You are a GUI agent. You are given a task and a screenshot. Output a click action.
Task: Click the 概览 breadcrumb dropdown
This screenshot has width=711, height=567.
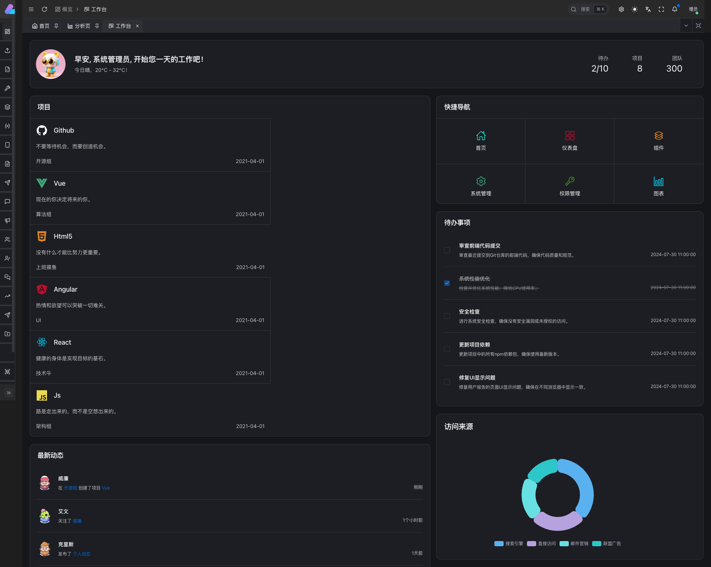[64, 9]
